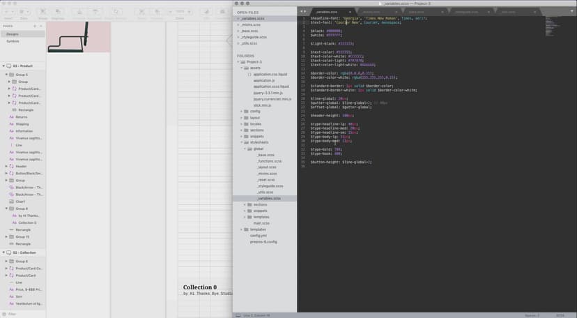Switch to the _variables.scss editor tab
The image size is (577, 318).
330,12
